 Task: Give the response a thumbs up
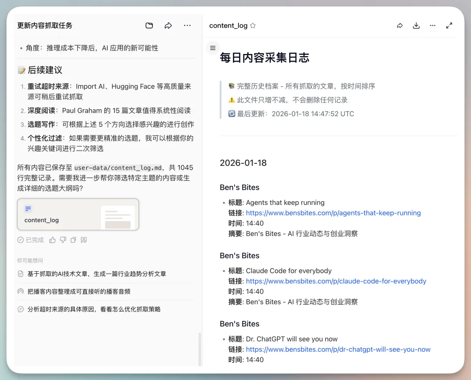click(x=52, y=240)
